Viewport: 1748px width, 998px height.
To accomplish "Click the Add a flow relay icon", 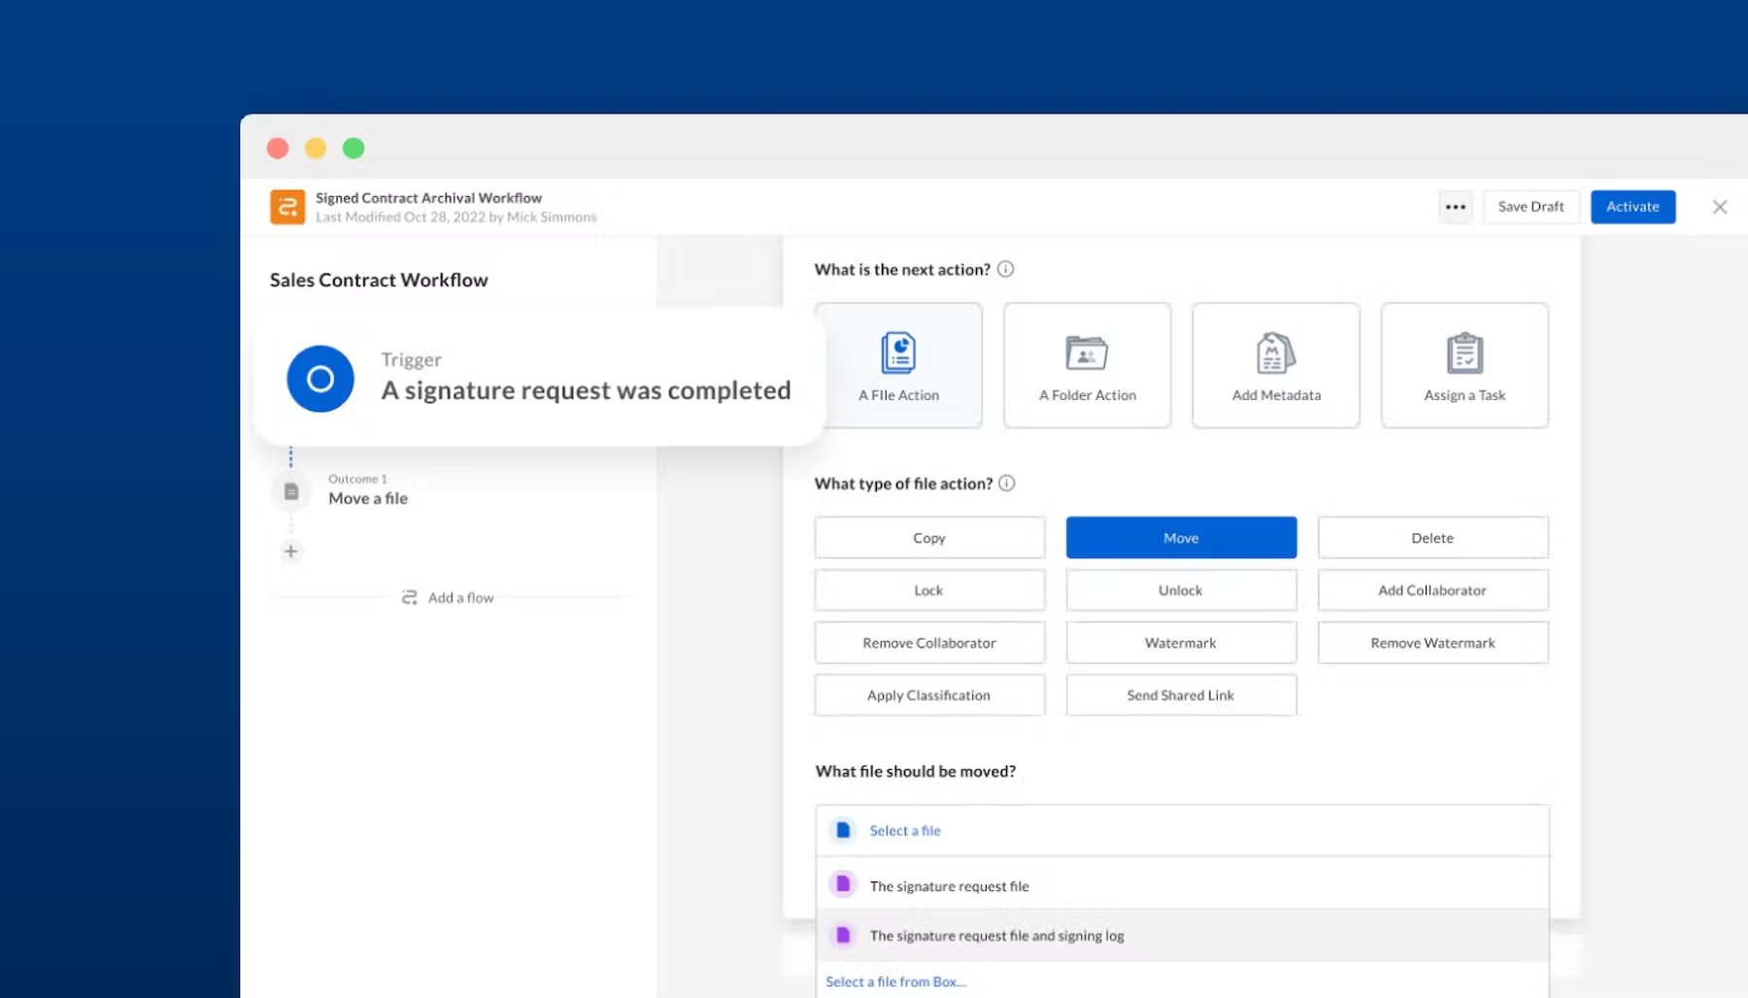I will (x=410, y=597).
